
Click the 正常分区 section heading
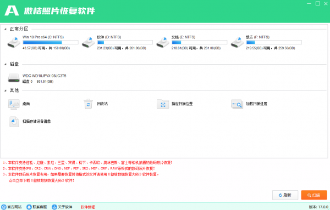coord(19,29)
